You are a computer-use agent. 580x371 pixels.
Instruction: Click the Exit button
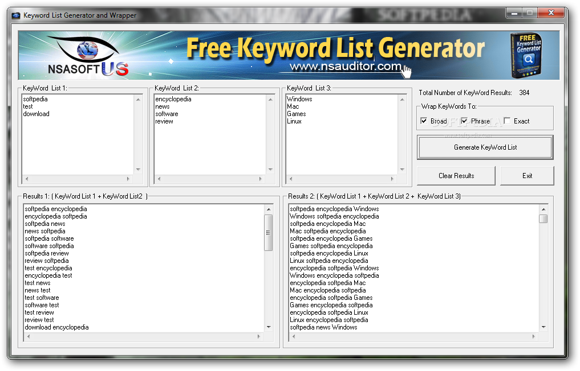[527, 176]
